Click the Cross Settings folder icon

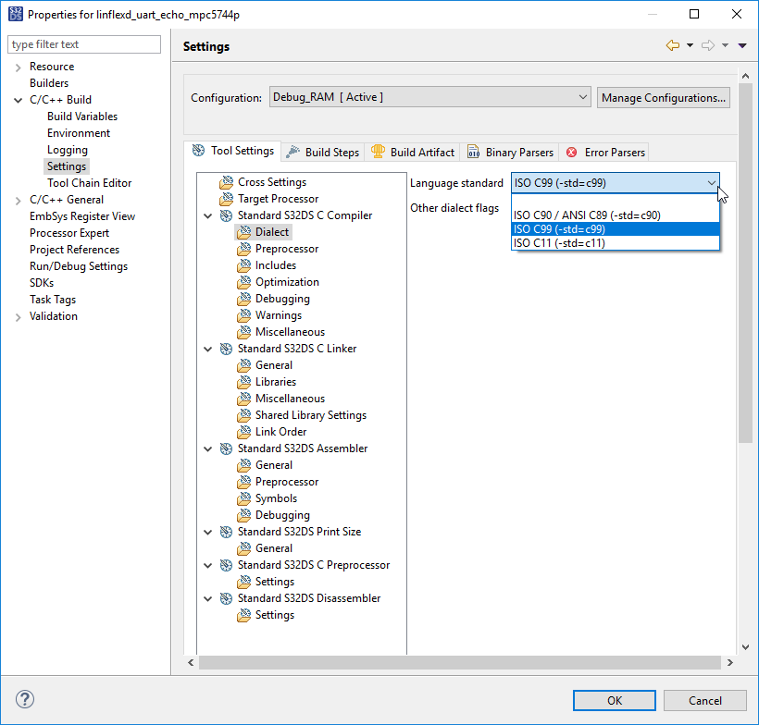pyautogui.click(x=226, y=182)
